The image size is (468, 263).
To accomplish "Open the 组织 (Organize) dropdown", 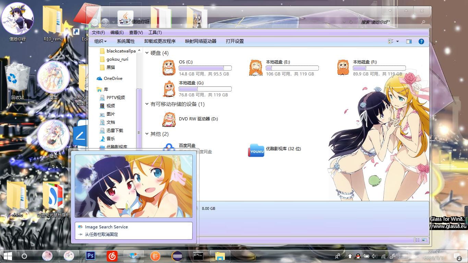I will [100, 41].
